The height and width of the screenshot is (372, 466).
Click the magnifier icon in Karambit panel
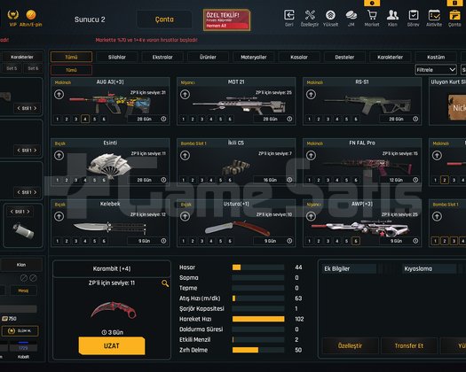tap(165, 283)
